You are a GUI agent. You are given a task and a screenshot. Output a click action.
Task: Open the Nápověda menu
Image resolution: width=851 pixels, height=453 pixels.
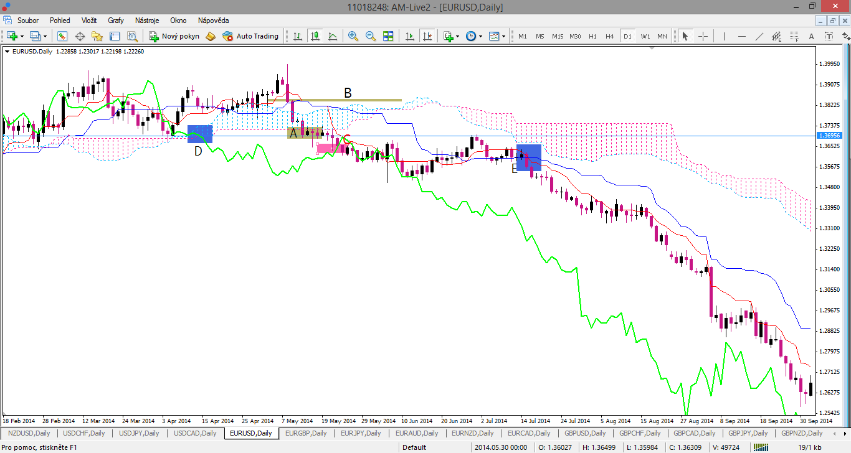(213, 21)
